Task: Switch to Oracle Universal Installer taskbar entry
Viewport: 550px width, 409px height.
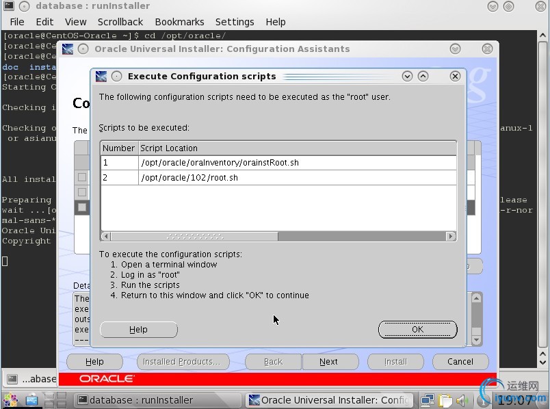Action: point(329,400)
